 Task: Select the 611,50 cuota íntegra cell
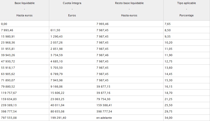coord(72,30)
